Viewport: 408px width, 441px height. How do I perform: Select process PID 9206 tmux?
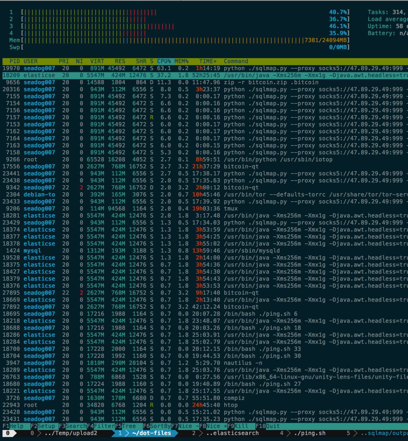point(205,208)
